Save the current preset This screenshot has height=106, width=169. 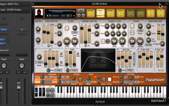63,16
